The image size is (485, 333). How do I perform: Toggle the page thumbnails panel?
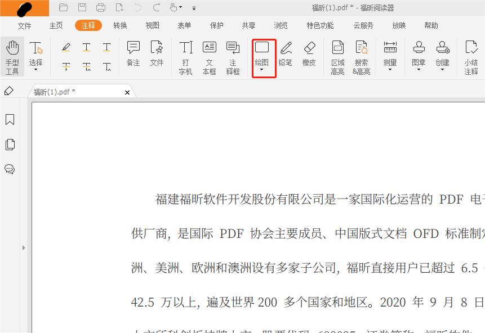[x=9, y=145]
